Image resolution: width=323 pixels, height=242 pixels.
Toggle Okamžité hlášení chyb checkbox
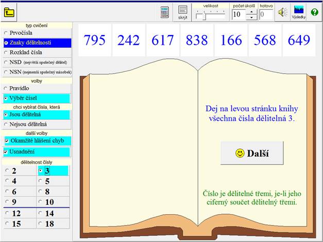(37, 141)
